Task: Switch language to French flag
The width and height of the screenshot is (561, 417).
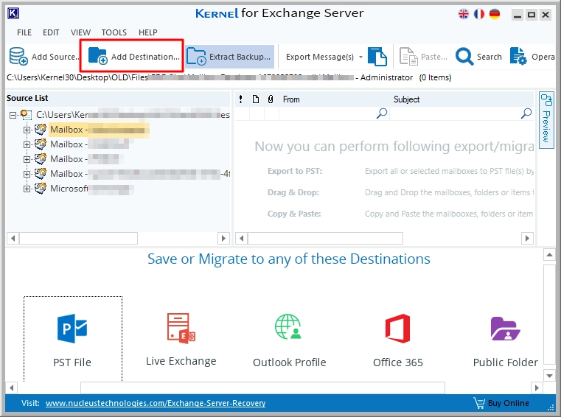Action: [479, 14]
